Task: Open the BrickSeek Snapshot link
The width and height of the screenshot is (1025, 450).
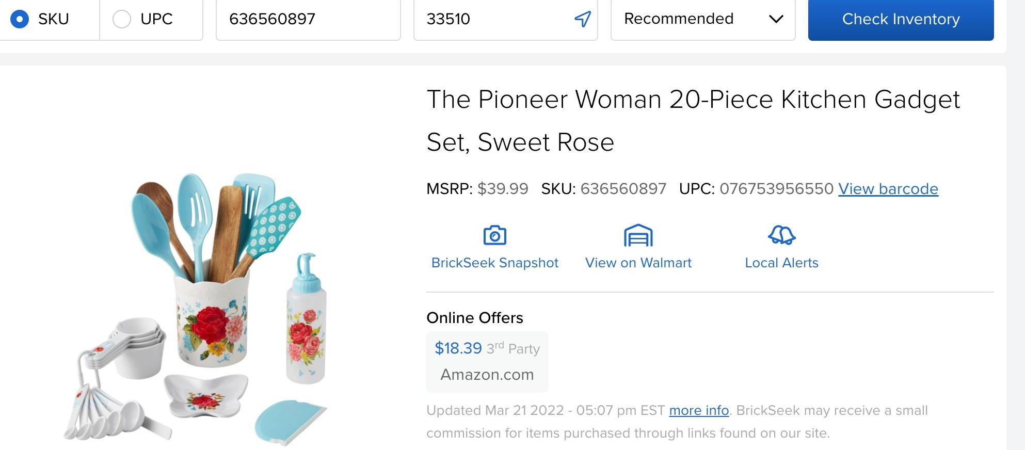Action: coord(494,262)
